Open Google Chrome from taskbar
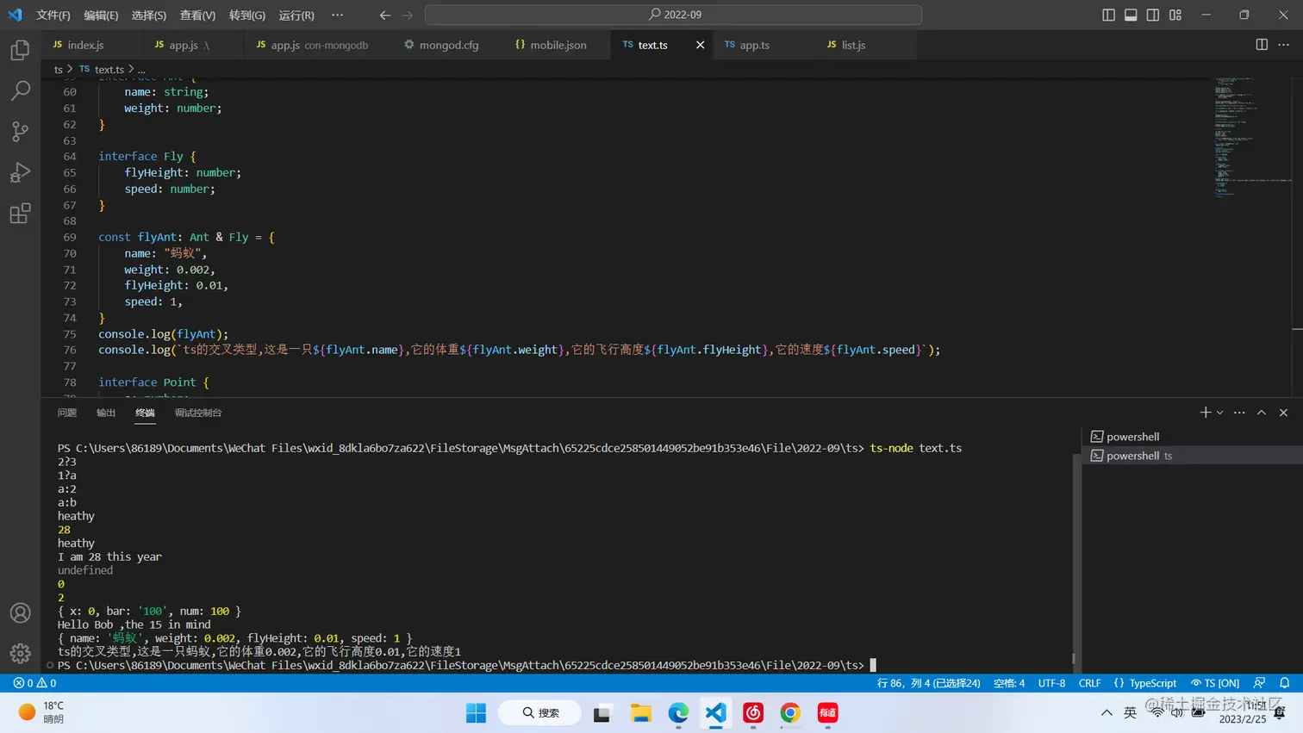Screen dimensions: 1303x733 790,713
